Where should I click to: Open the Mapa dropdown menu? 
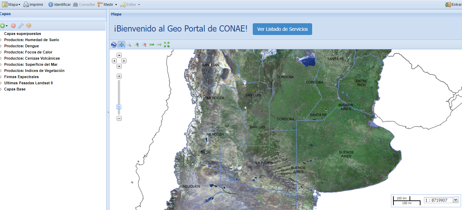(x=11, y=4)
